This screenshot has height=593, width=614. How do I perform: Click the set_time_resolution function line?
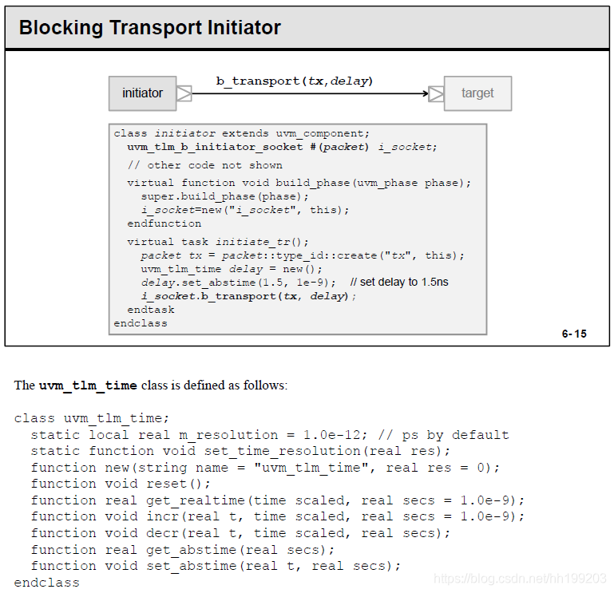click(x=241, y=451)
